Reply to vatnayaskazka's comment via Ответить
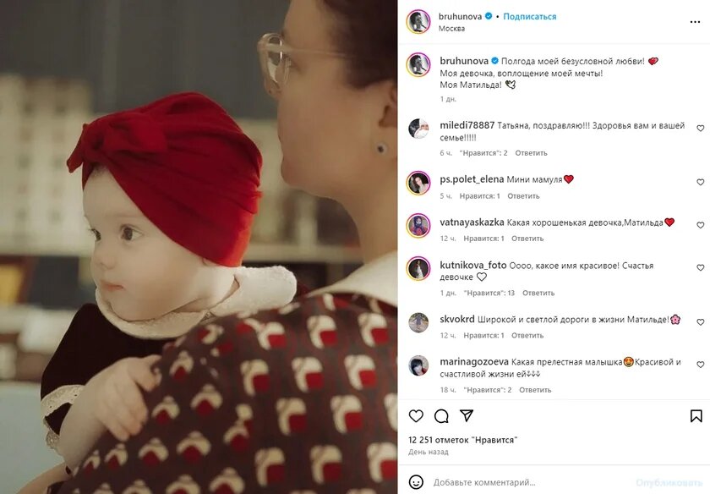710x494 pixels. pos(527,239)
